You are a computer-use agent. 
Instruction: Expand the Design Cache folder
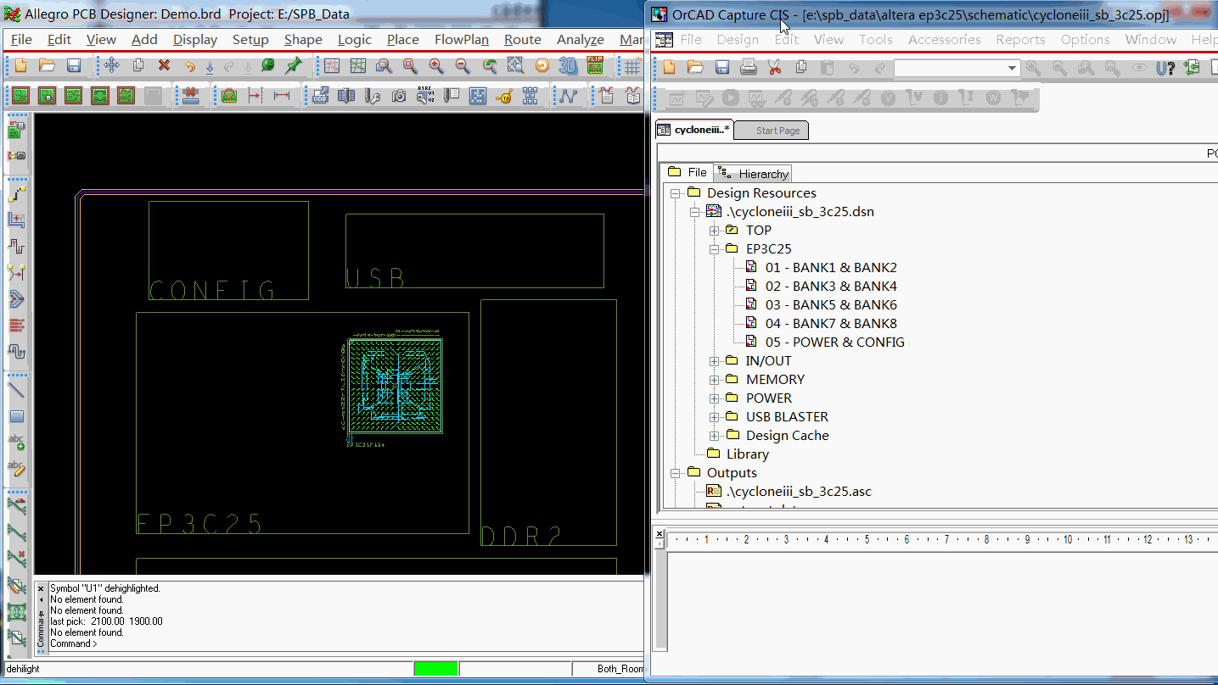click(715, 436)
